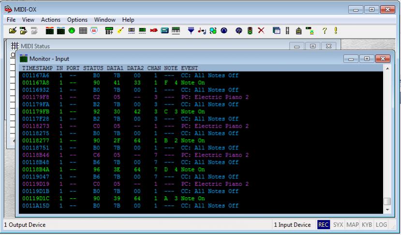401x235 pixels.
Task: Toggle the REC indicator in status bar
Action: click(323, 225)
